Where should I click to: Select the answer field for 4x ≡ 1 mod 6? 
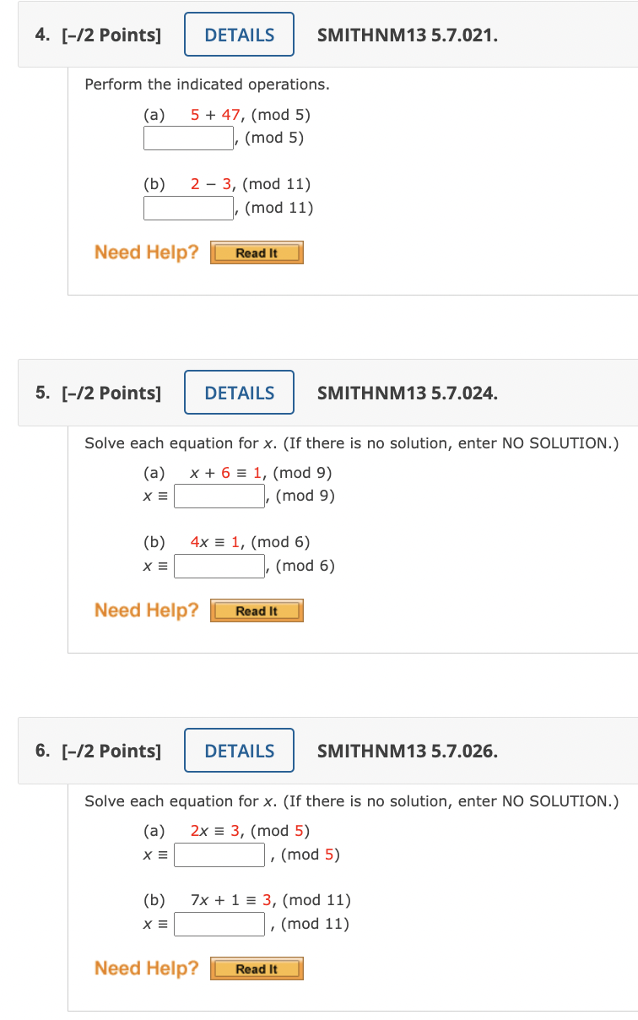click(219, 566)
